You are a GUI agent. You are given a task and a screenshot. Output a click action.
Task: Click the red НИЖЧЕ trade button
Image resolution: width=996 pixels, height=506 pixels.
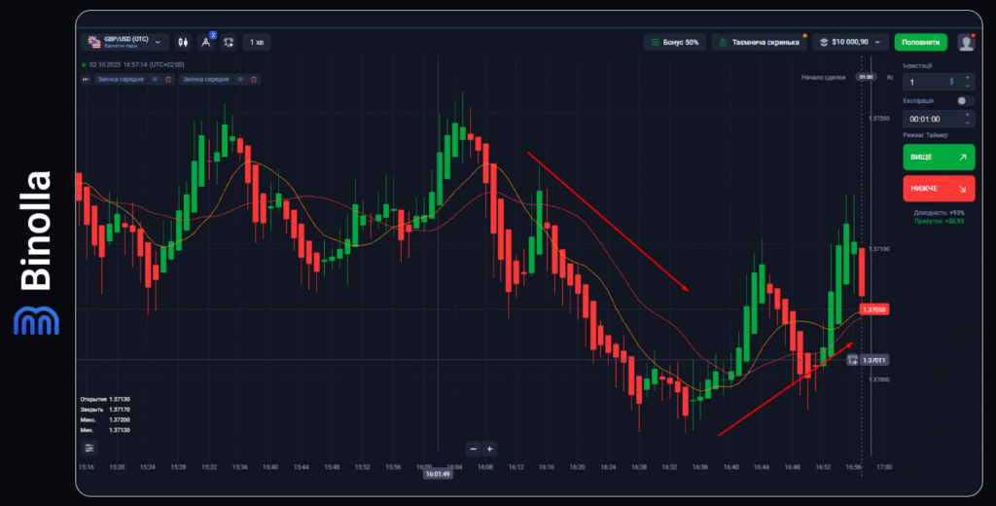coord(938,189)
